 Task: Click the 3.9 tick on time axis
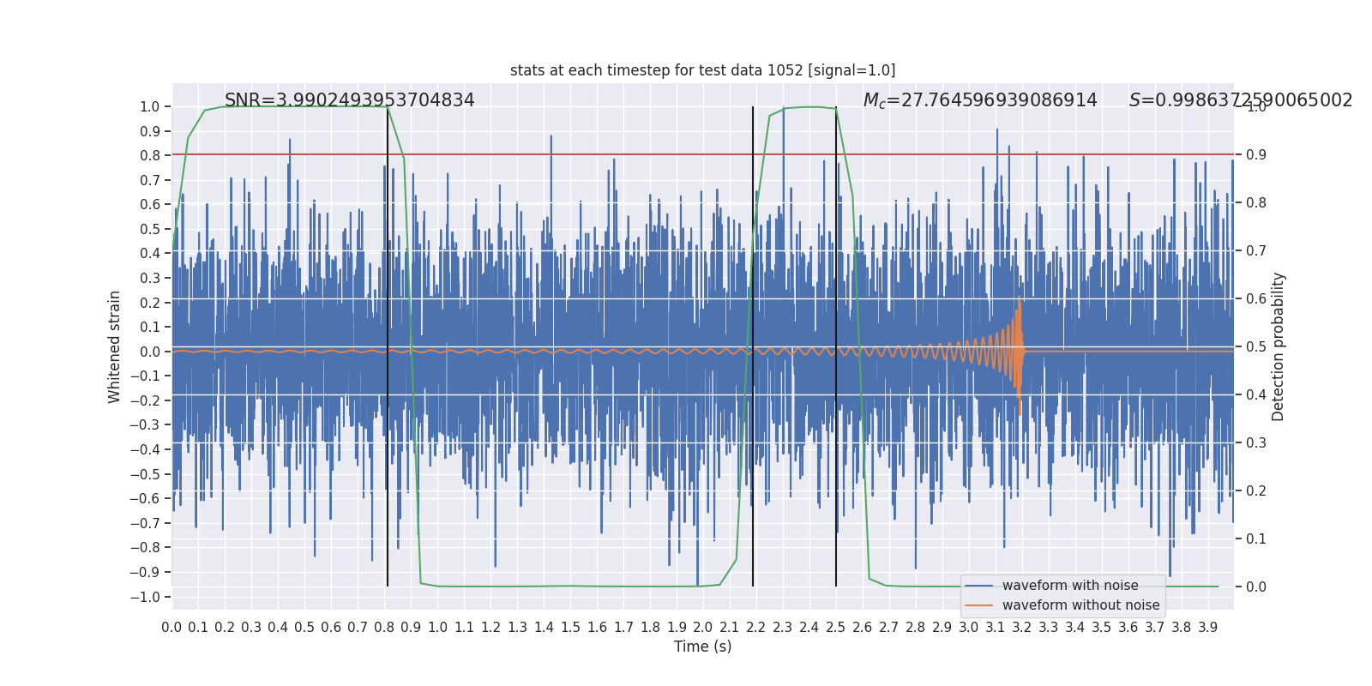pos(1207,628)
